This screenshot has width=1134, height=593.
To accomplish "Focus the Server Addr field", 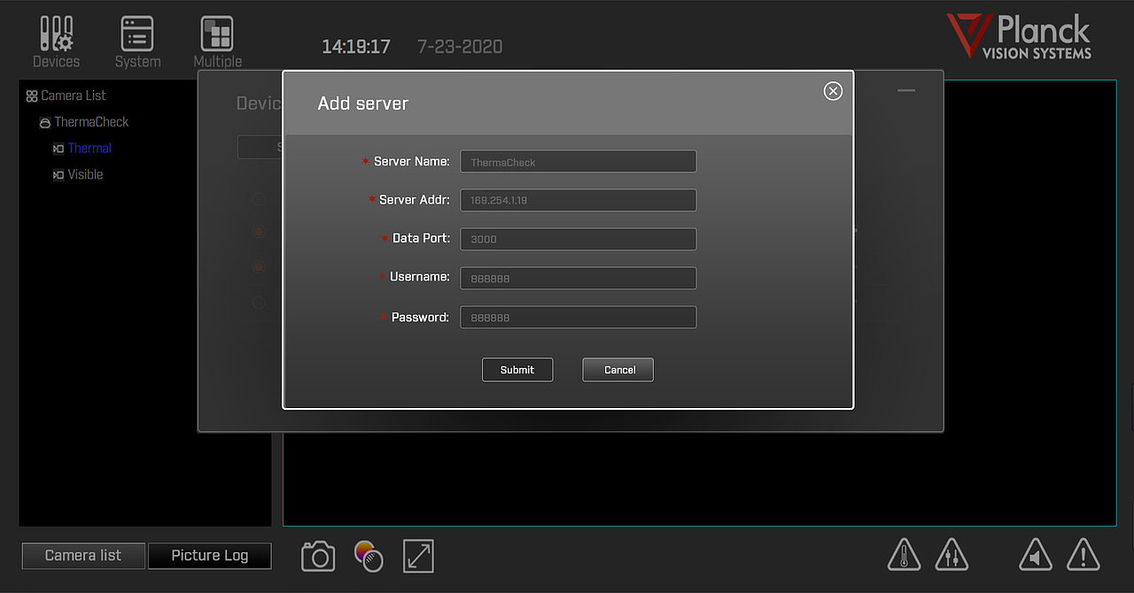I will point(579,200).
